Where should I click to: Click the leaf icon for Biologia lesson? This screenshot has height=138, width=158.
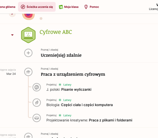click(37, 103)
